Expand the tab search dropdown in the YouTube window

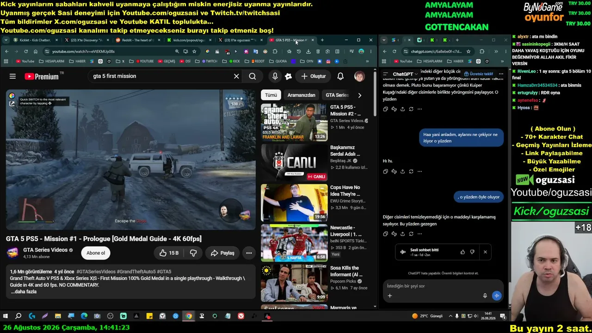pos(6,40)
